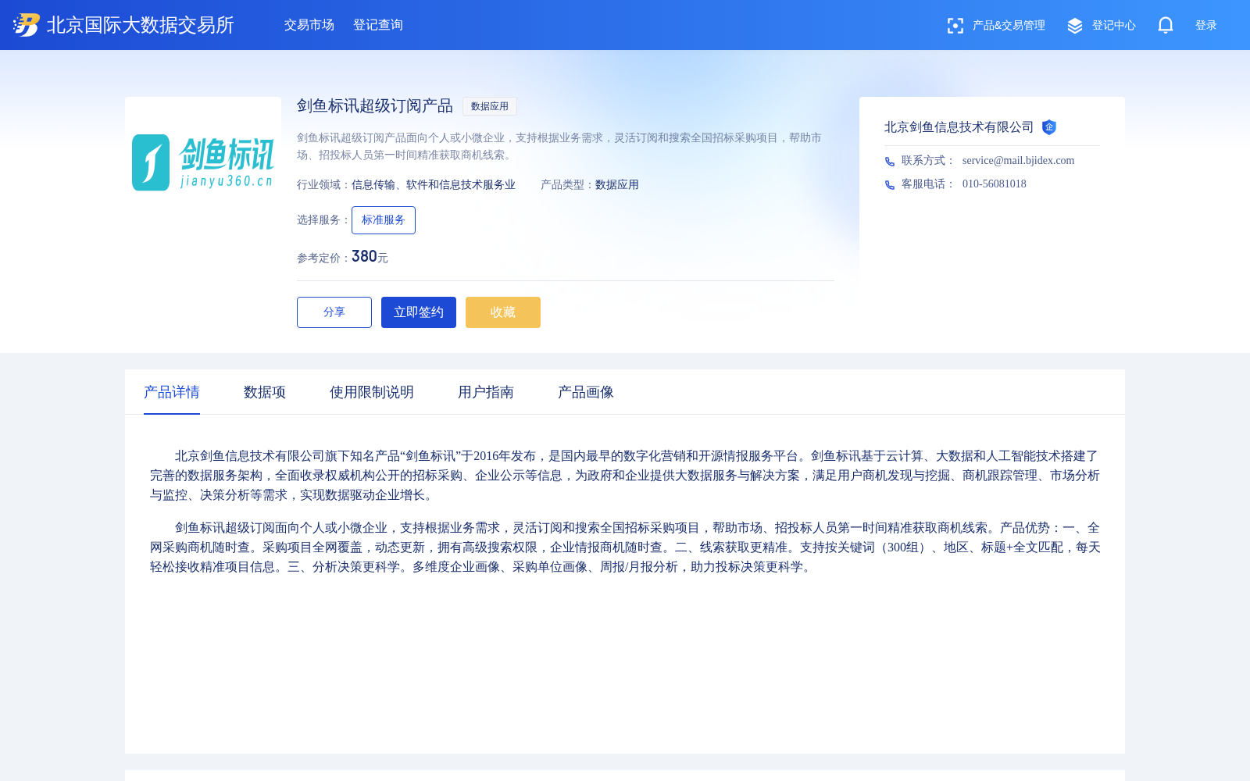
Task: Click product title 剑鱼标讯超级订阅产品
Action: click(x=375, y=105)
